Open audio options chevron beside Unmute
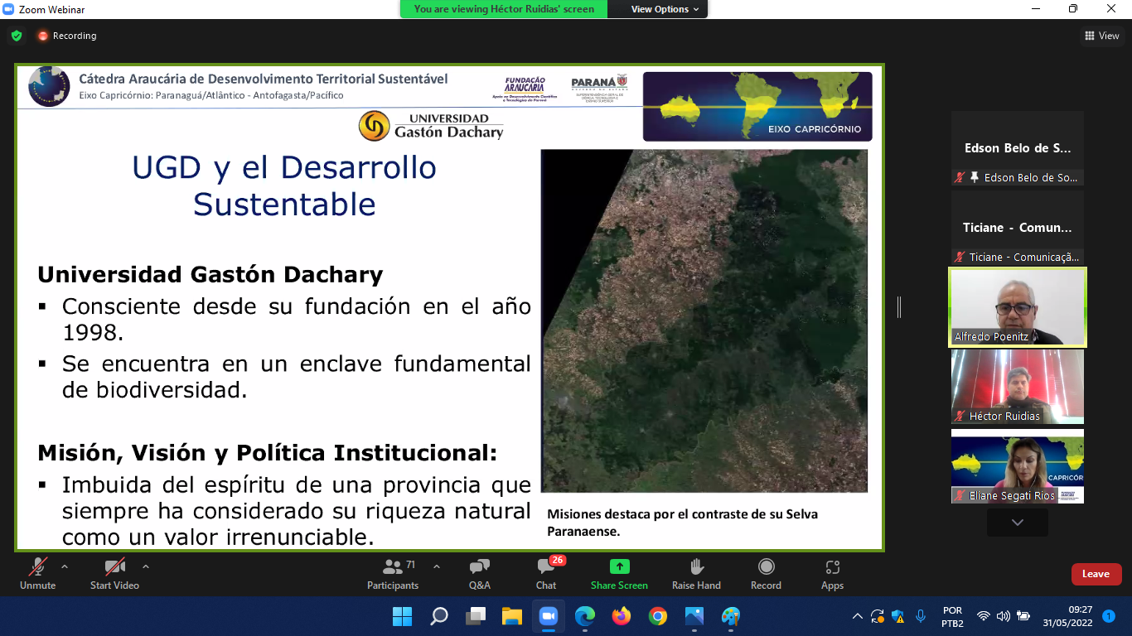This screenshot has height=636, width=1132. pos(65,567)
